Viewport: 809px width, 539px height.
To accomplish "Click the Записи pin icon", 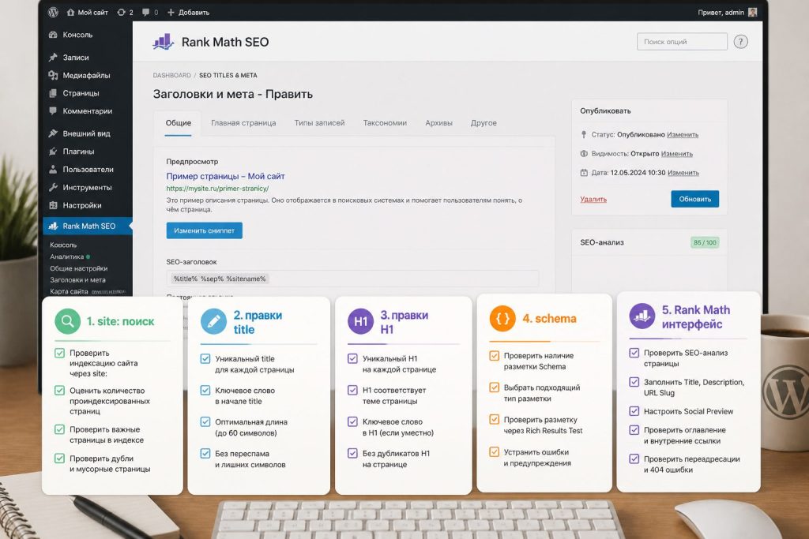I will pos(53,57).
